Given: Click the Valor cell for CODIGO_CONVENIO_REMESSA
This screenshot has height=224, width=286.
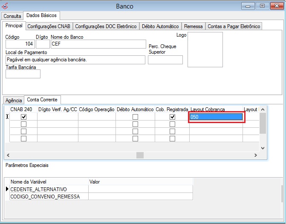Looking at the screenshot, I should coord(140,196).
